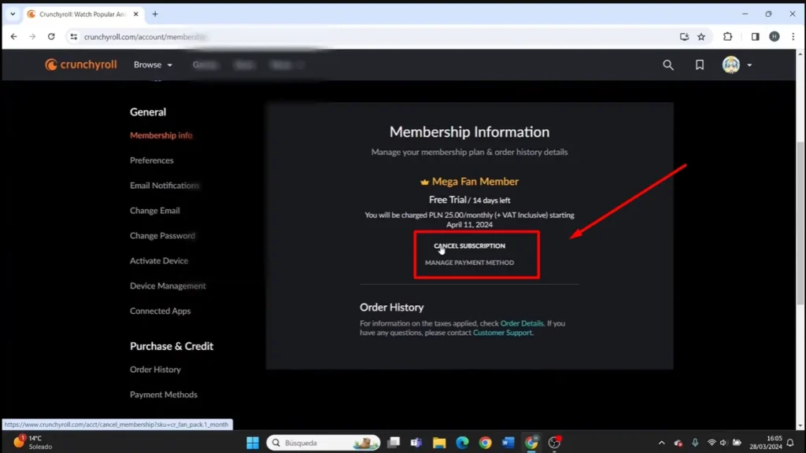Open Preferences in sidebar
Viewport: 806px width, 453px height.
[152, 160]
